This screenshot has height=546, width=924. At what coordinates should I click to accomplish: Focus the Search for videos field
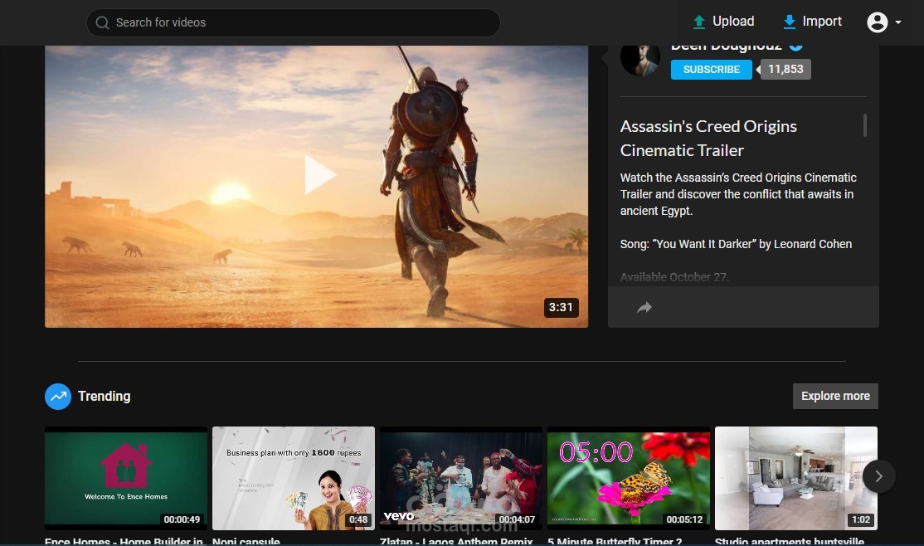click(294, 22)
